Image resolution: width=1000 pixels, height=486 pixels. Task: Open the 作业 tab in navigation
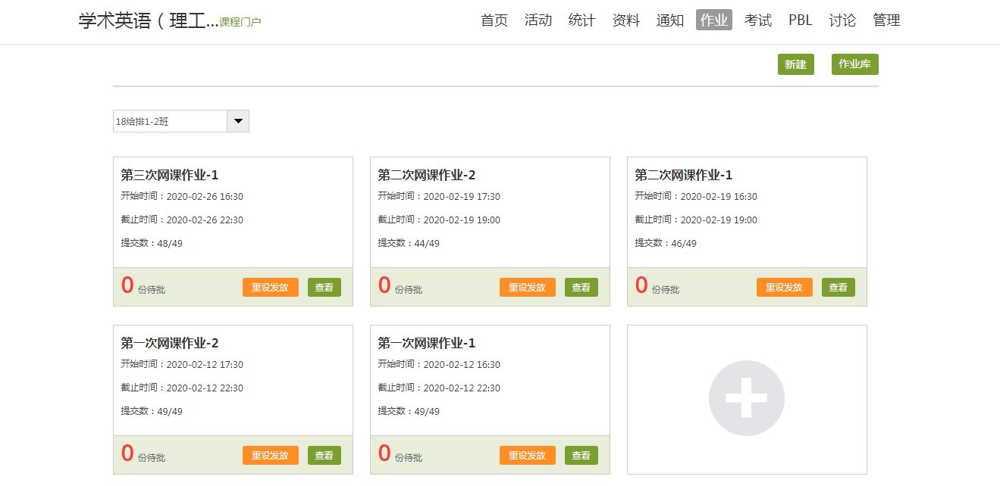[713, 20]
